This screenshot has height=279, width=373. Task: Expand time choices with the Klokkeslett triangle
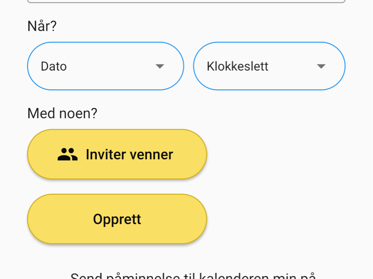[321, 66]
